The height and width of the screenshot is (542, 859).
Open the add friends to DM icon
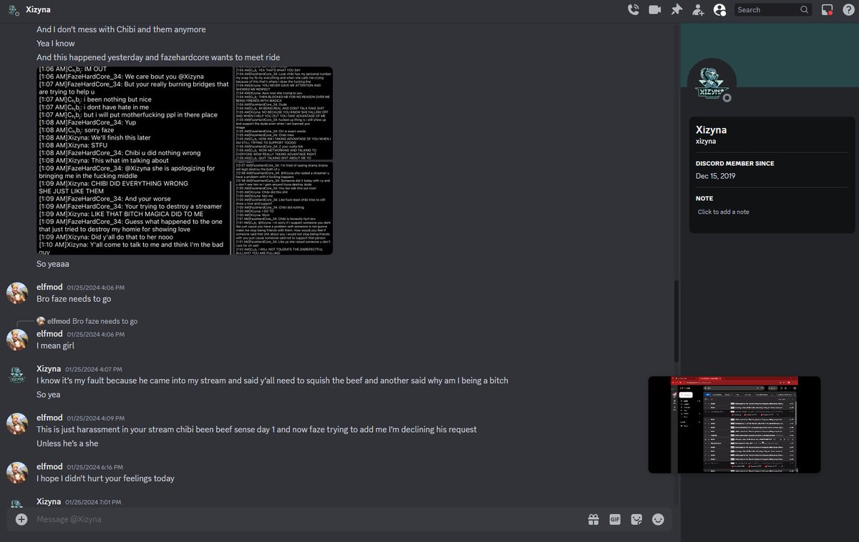[697, 9]
